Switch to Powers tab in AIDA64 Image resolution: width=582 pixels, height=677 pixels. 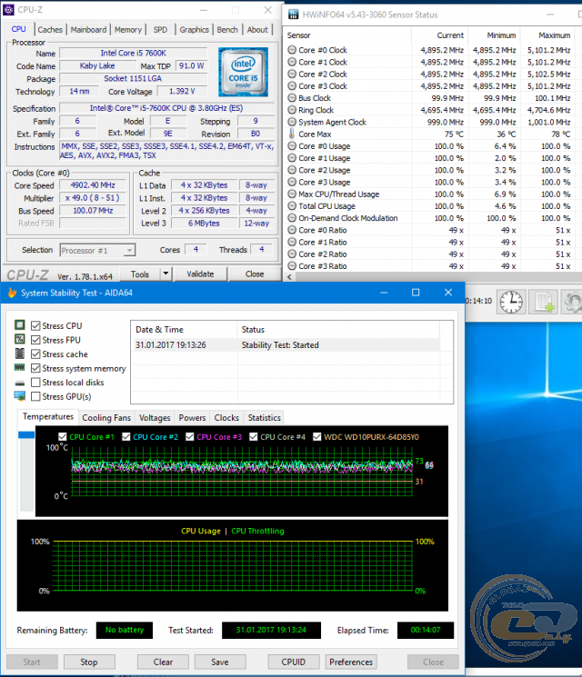tap(192, 417)
